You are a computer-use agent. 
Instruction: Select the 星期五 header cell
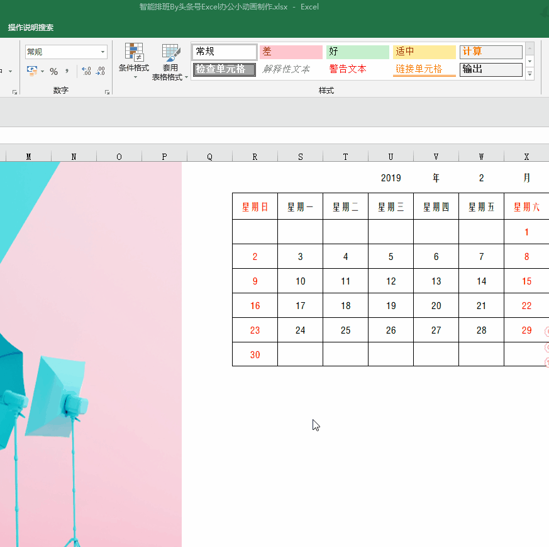coord(482,206)
